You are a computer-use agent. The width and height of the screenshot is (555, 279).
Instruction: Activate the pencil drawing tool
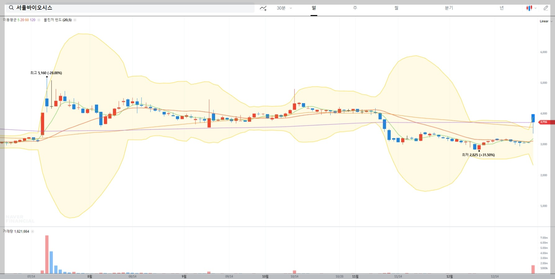pyautogui.click(x=546, y=8)
